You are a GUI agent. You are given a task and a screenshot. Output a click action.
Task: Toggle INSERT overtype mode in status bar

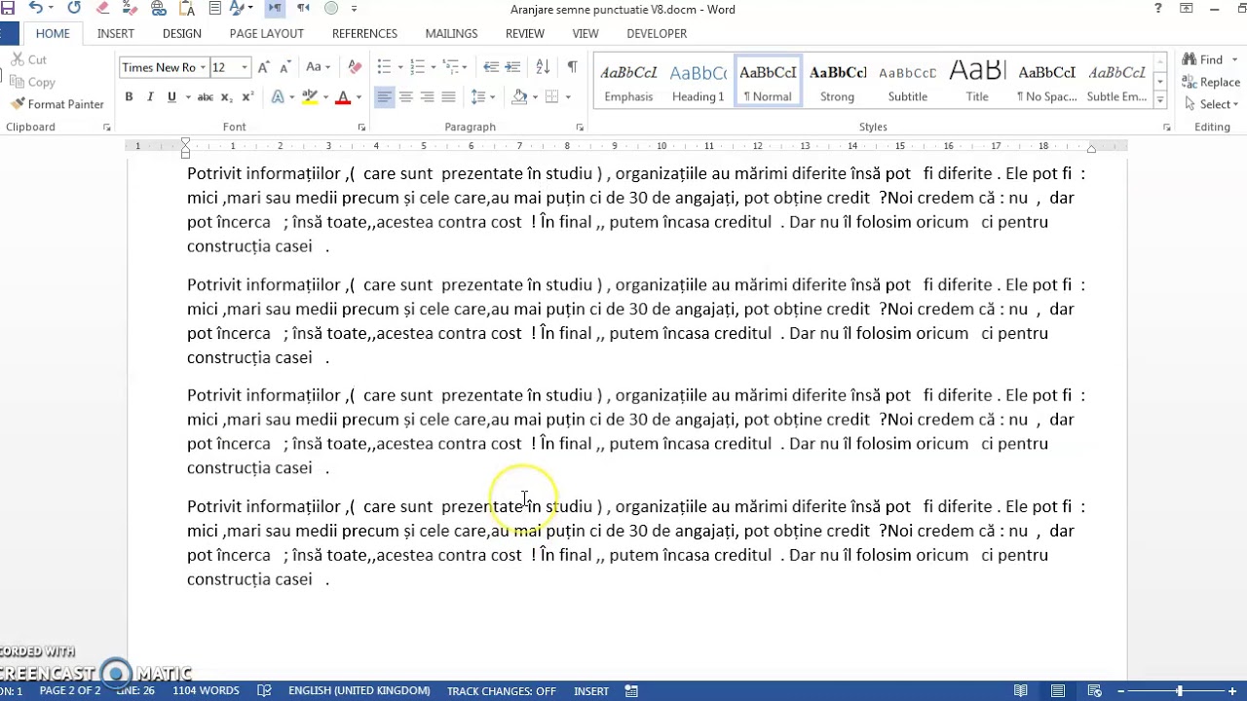pyautogui.click(x=591, y=691)
